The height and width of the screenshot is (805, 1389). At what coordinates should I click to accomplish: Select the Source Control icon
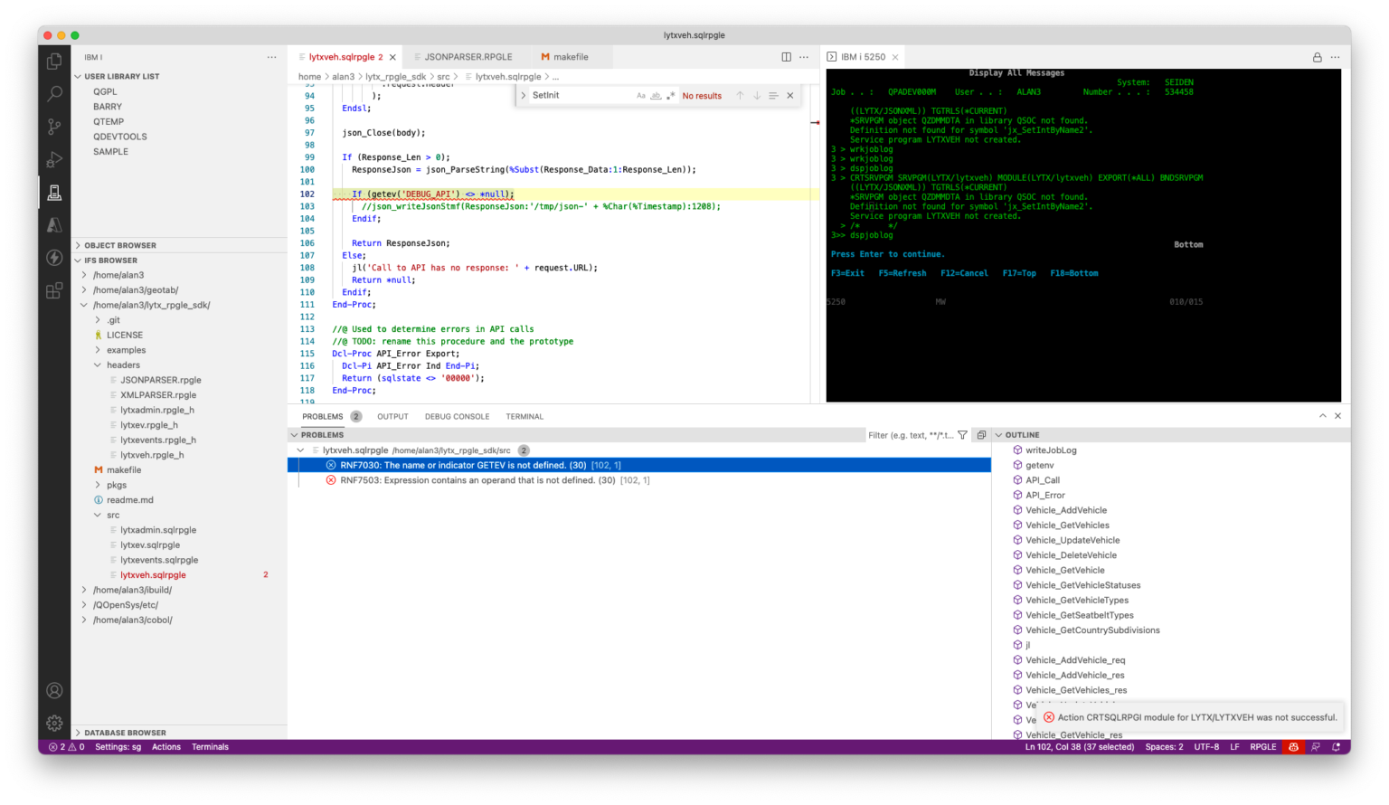[53, 127]
